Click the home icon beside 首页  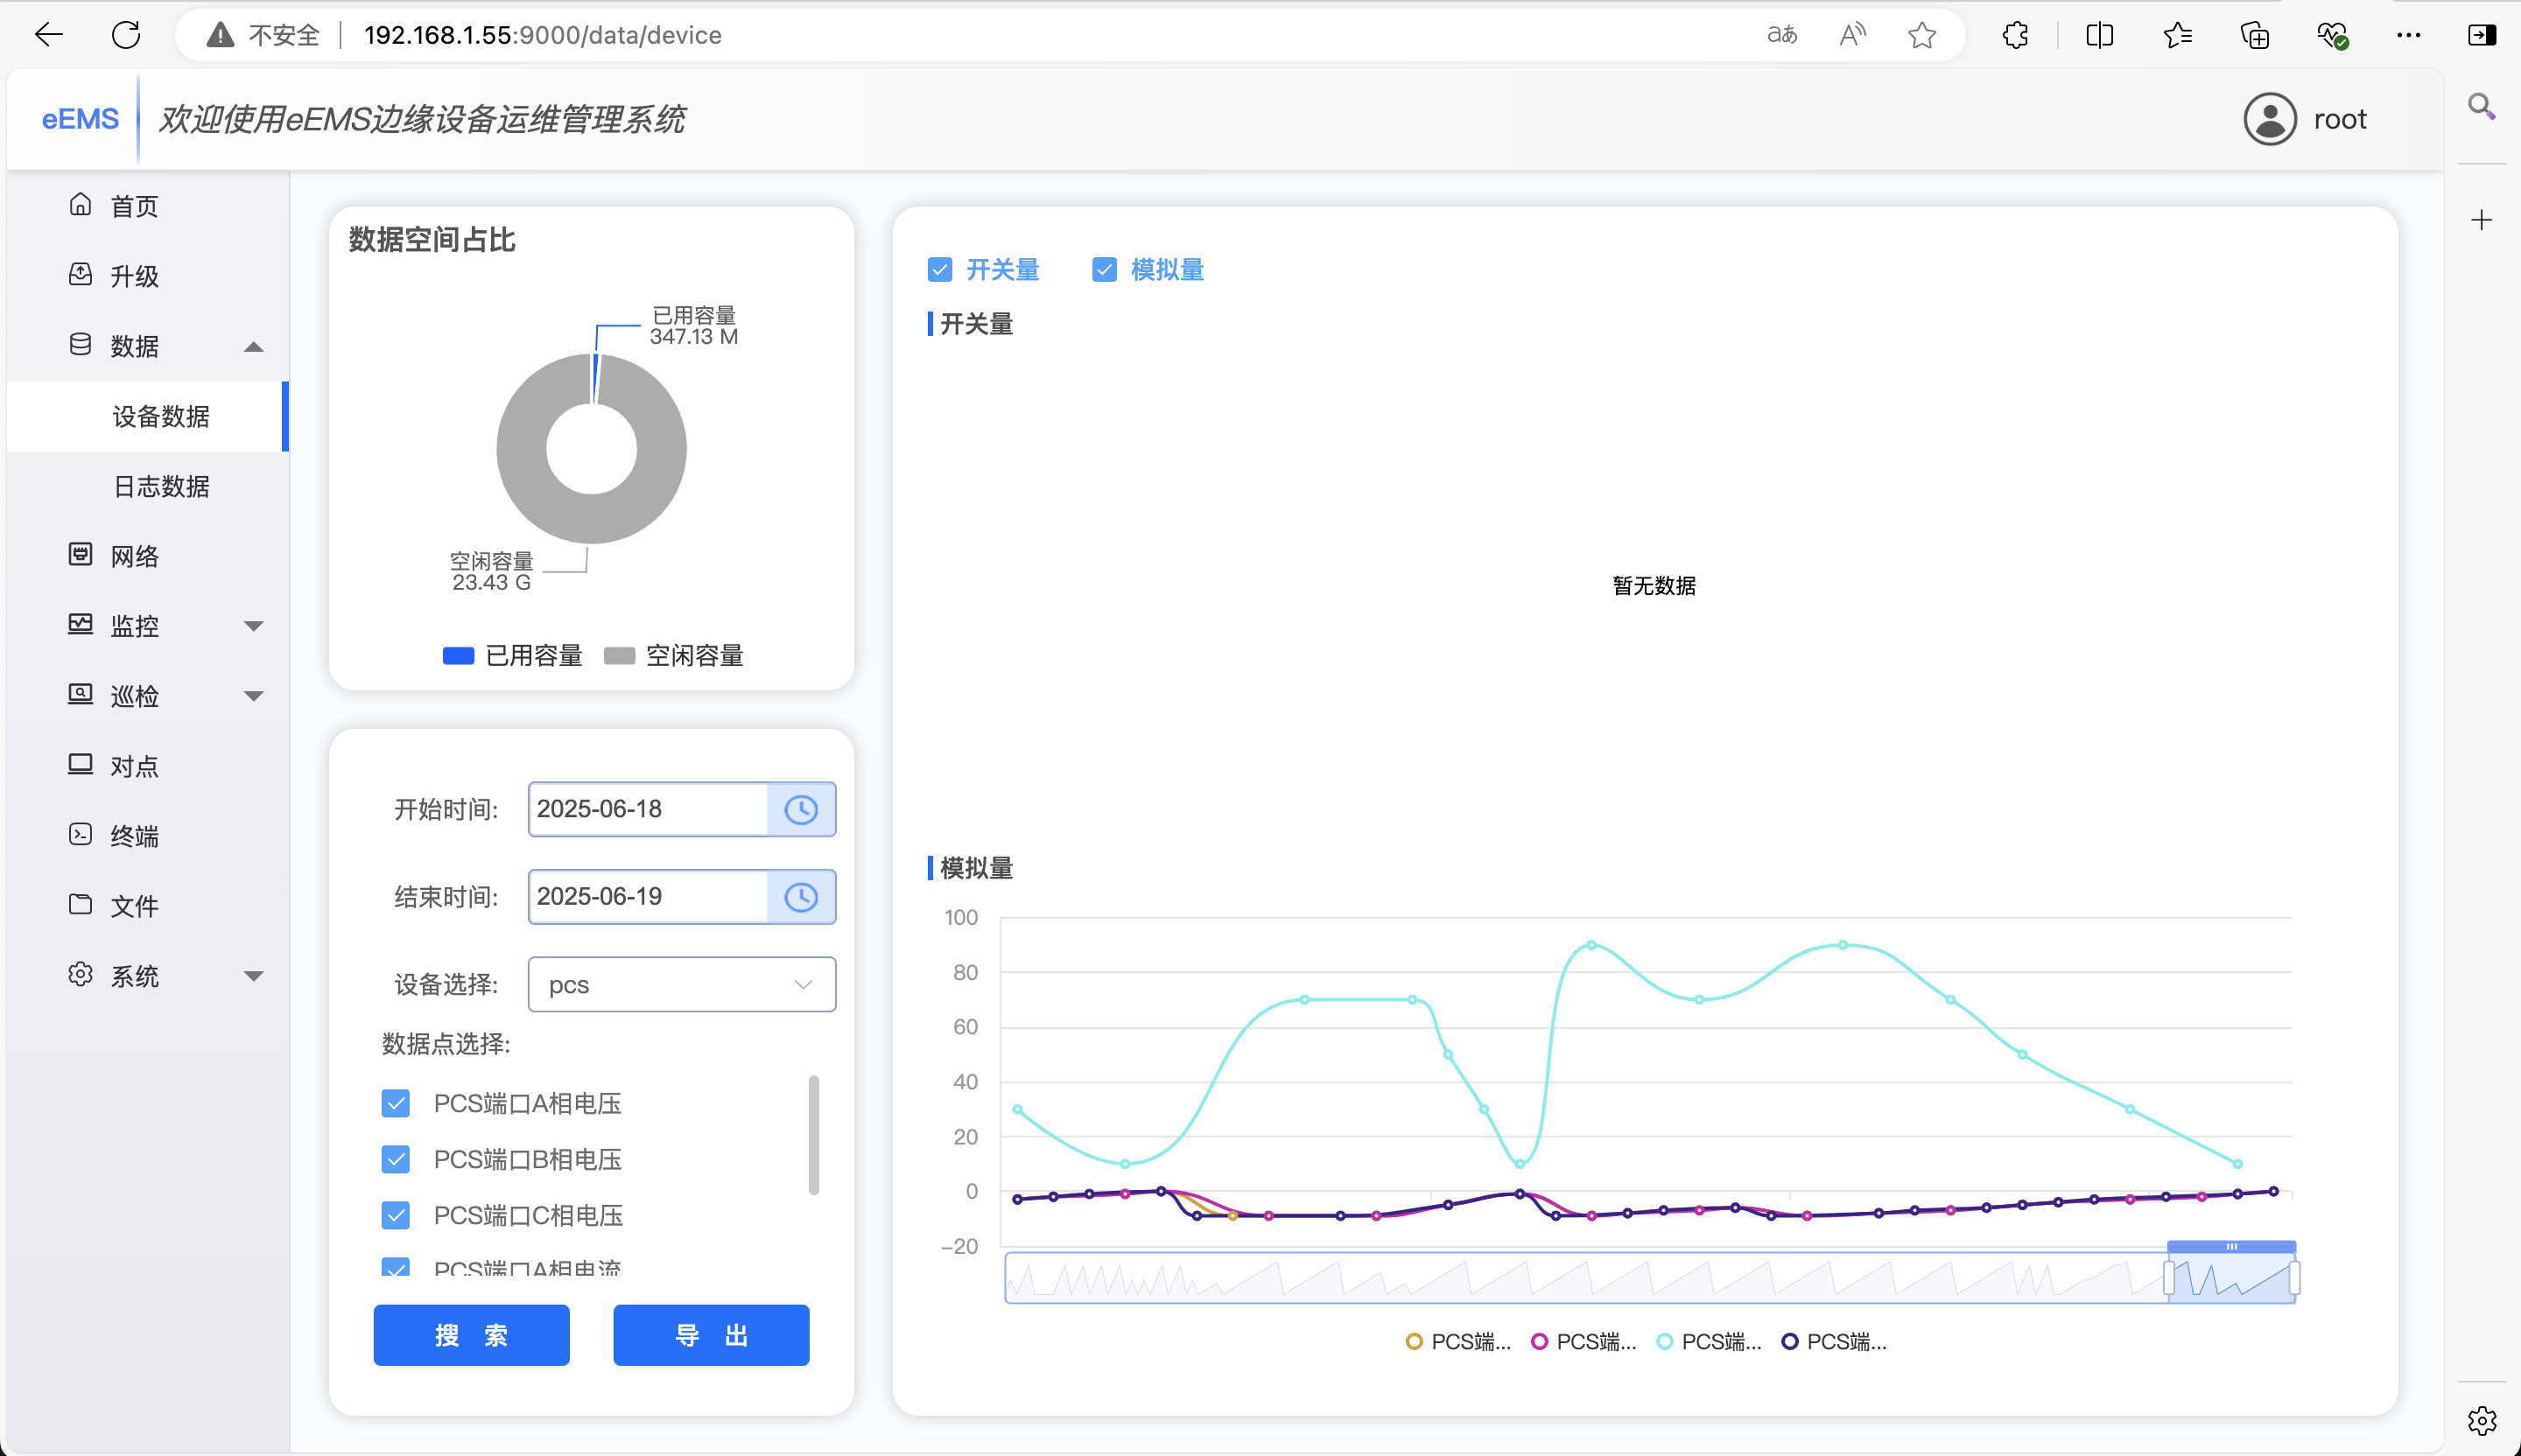80,205
